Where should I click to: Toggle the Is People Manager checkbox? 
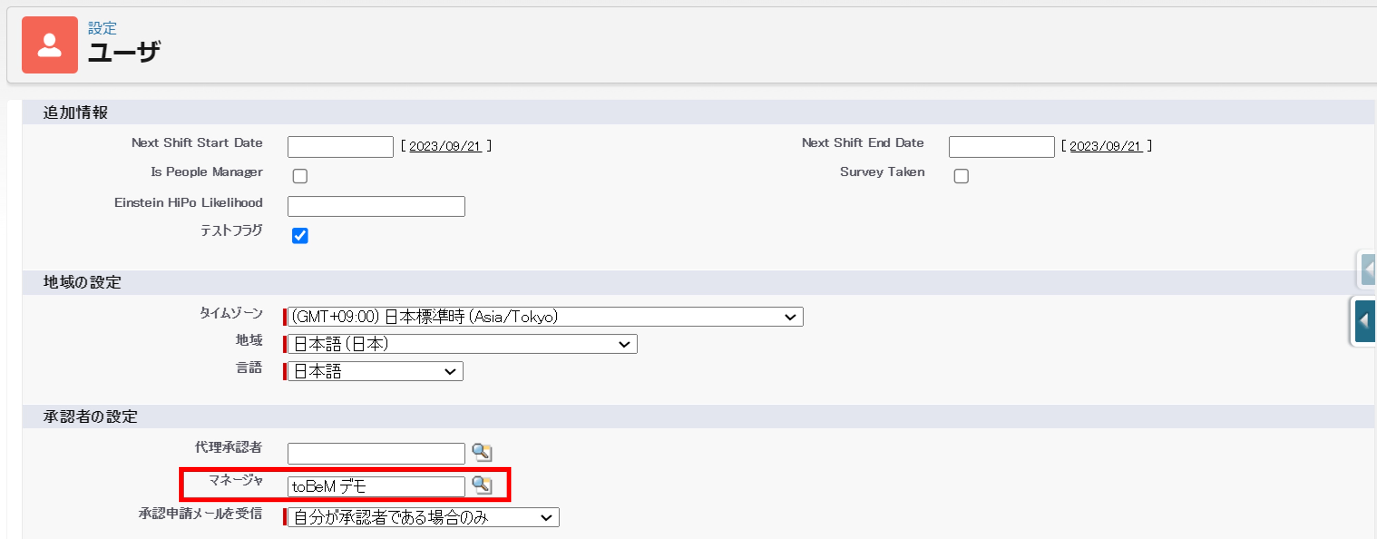pos(300,176)
